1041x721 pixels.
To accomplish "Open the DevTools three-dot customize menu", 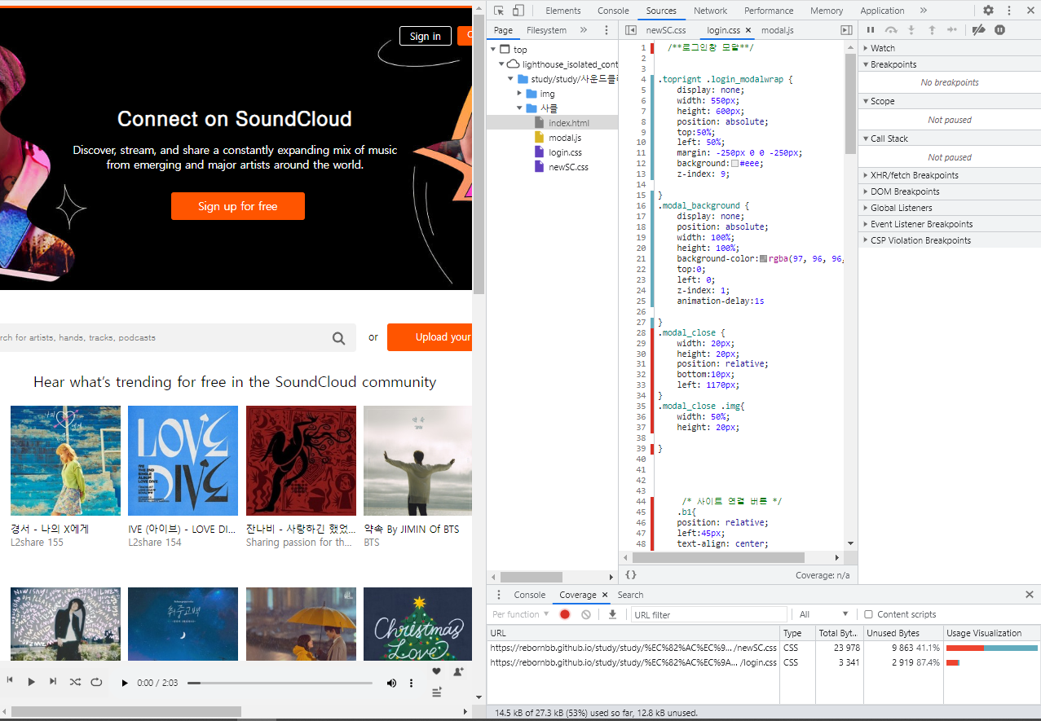I will (1009, 11).
